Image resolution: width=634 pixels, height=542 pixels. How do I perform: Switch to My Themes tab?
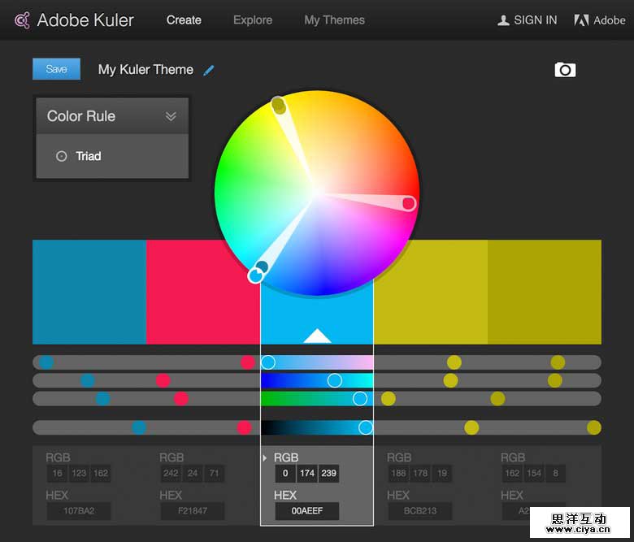(x=334, y=20)
